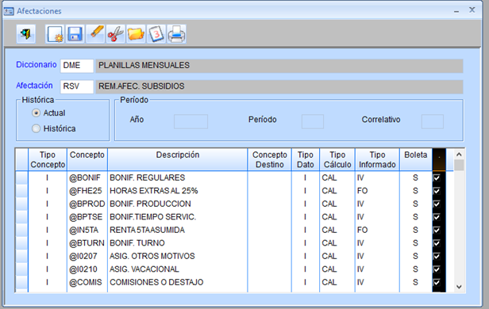
Task: Toggle checkbox on BONIF. TURNO row
Action: (x=437, y=243)
